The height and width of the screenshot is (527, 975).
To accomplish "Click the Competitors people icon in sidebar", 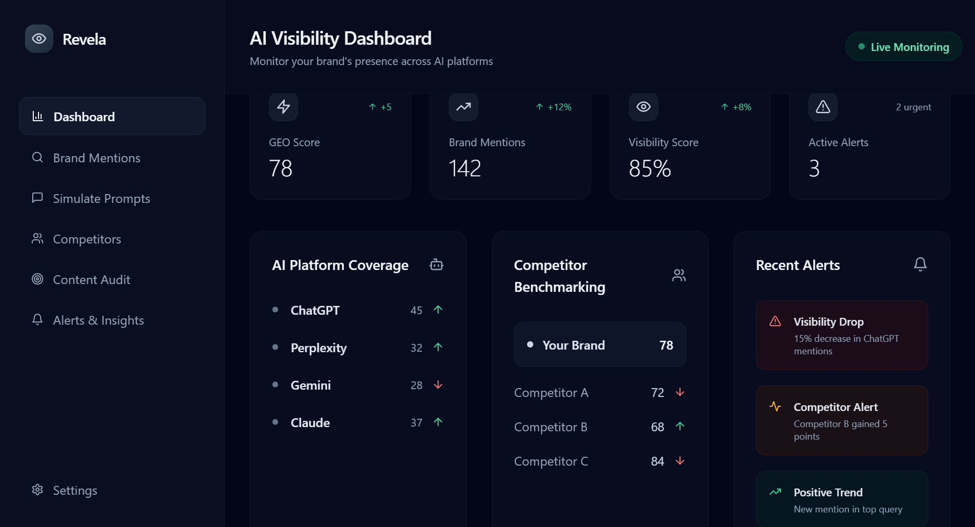I will (x=37, y=238).
